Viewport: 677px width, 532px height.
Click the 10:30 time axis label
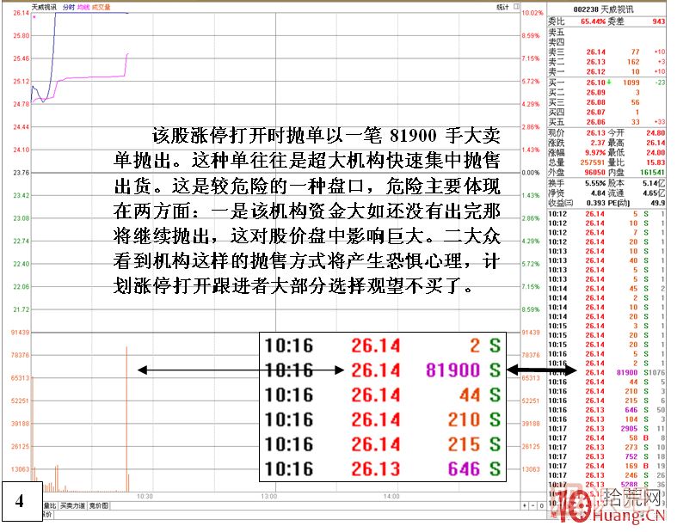[145, 497]
